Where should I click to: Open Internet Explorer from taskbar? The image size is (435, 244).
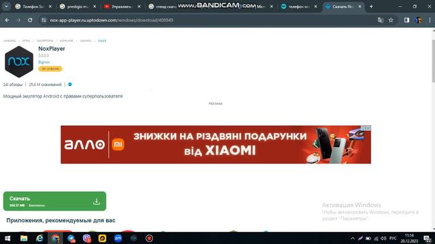tap(39, 238)
